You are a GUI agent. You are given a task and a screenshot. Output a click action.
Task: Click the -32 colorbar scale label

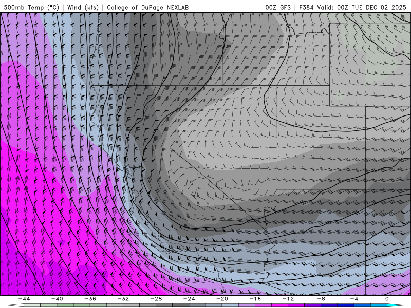[123, 299]
